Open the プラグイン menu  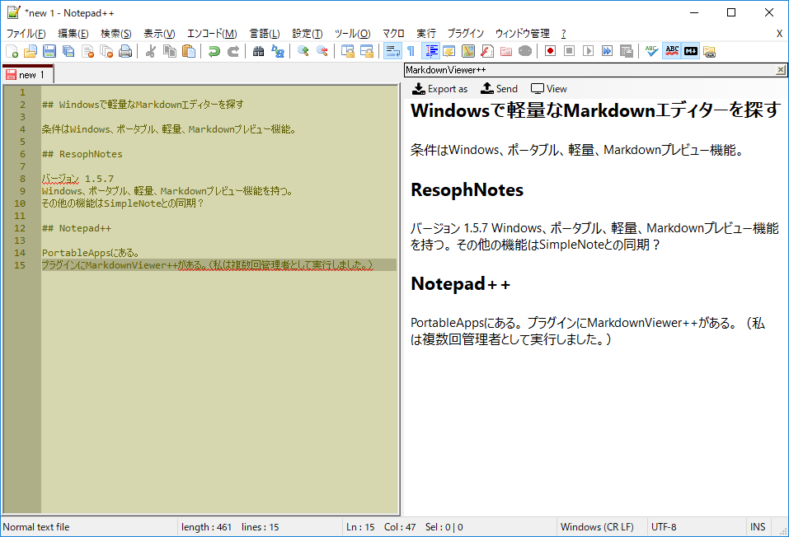(466, 34)
